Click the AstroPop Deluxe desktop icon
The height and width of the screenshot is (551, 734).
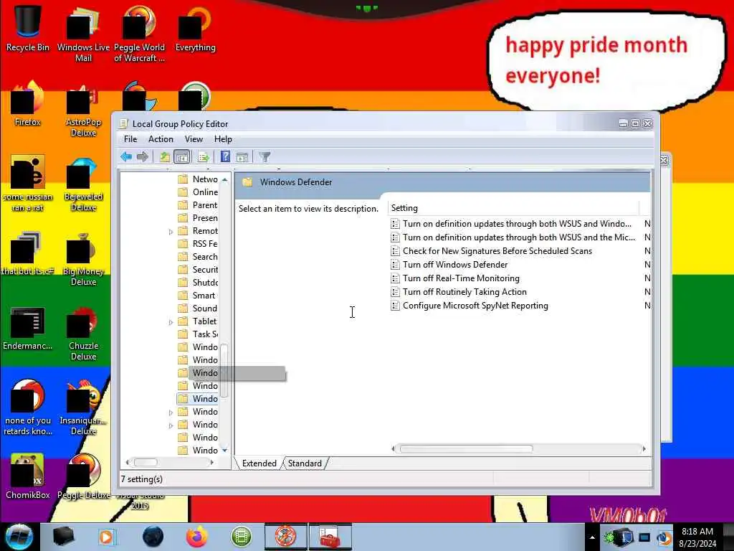[83, 110]
